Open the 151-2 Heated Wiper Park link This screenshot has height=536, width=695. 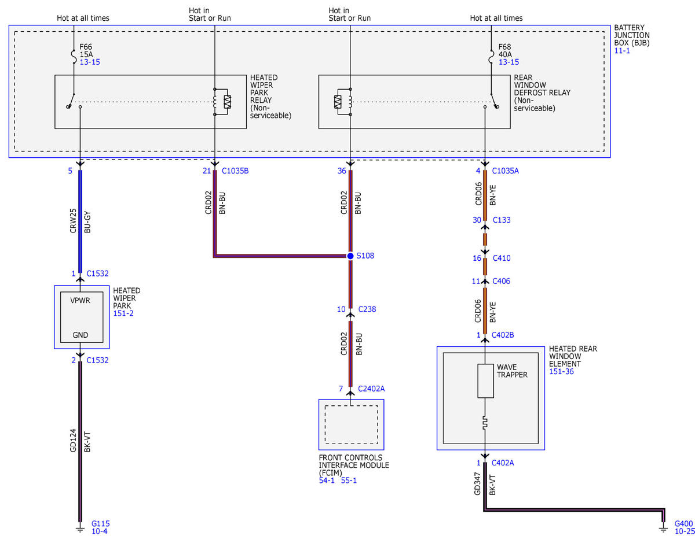click(123, 313)
